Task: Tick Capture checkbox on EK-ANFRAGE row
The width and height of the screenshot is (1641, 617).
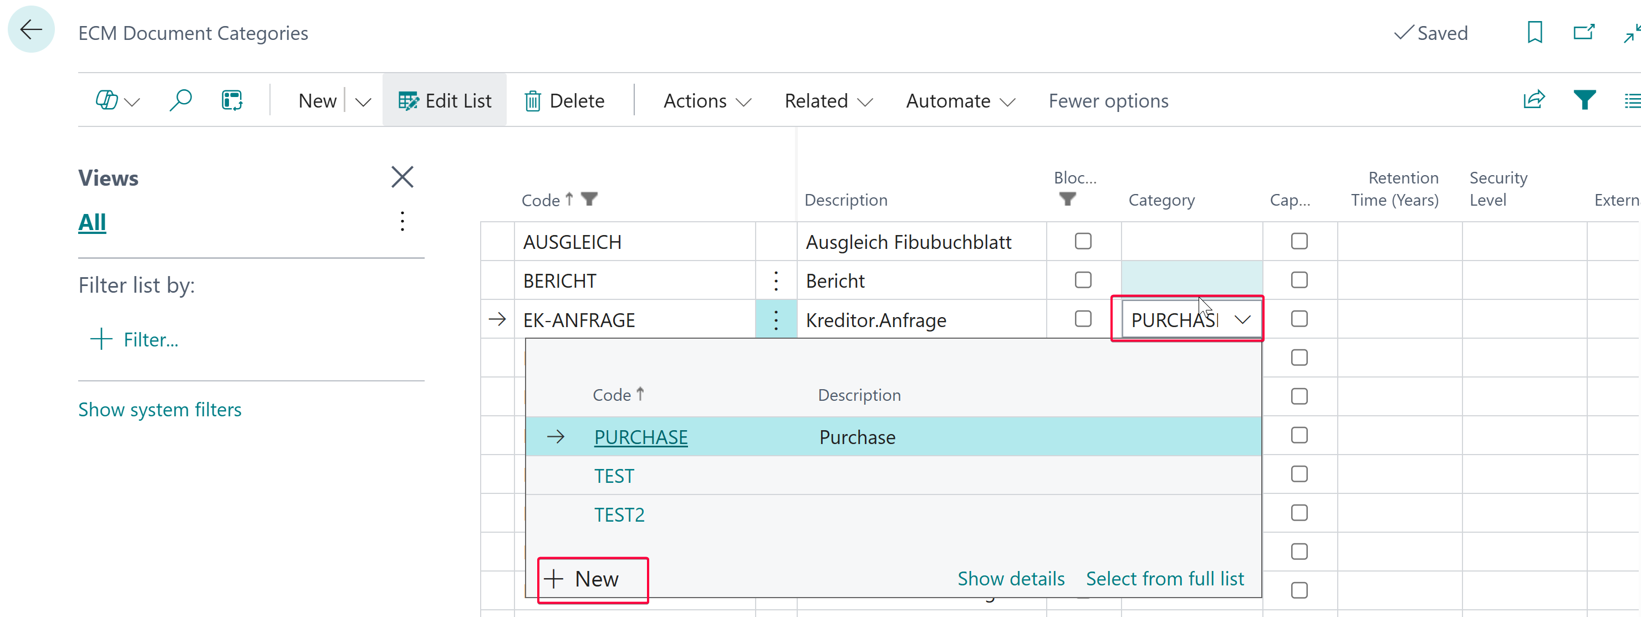Action: pyautogui.click(x=1298, y=319)
